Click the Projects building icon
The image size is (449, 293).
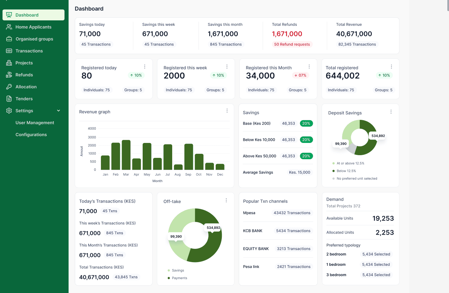[9, 63]
